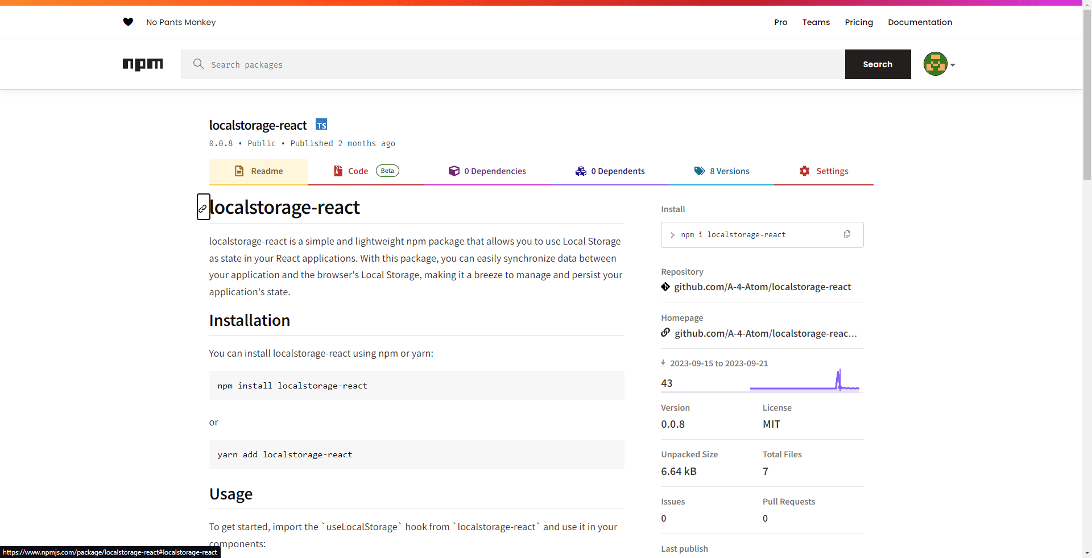Click the localstorage-react package title

click(x=258, y=125)
